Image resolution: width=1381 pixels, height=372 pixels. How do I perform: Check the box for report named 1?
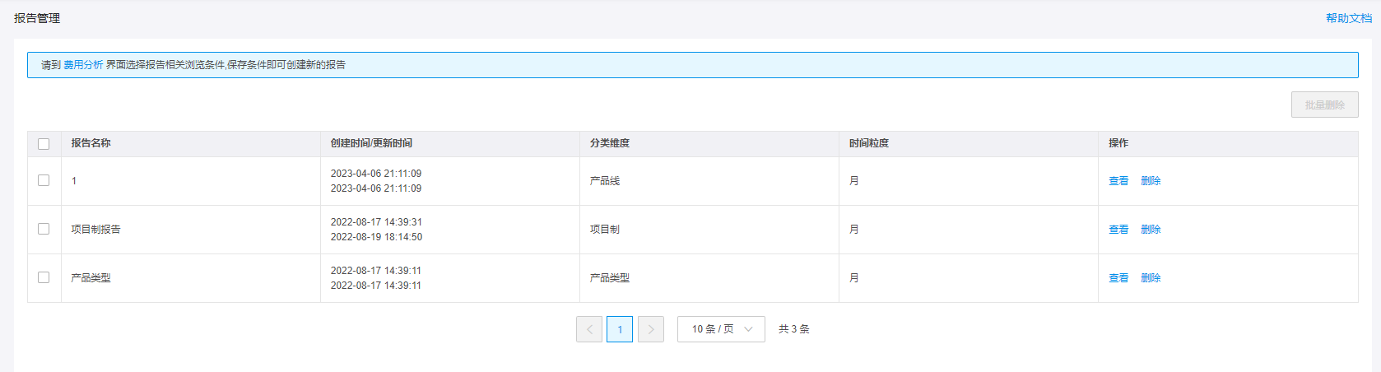pyautogui.click(x=44, y=180)
